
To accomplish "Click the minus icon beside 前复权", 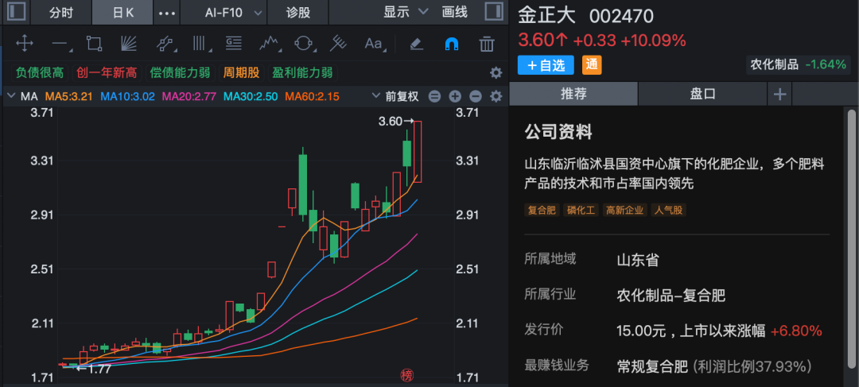I will [x=434, y=97].
